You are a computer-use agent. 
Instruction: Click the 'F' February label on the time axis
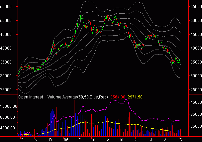click(79, 140)
